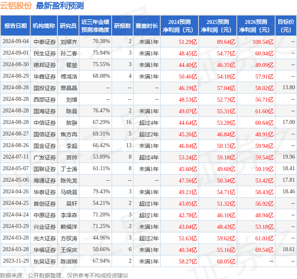
Task: Select institution 华福证券
Action: (45, 250)
